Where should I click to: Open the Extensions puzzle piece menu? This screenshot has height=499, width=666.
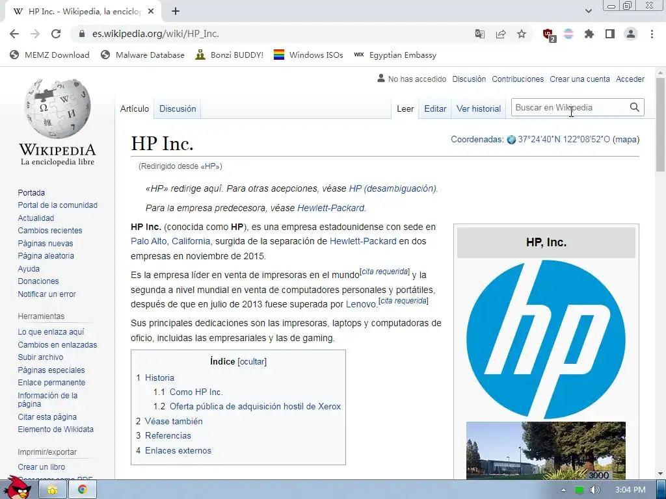[589, 34]
